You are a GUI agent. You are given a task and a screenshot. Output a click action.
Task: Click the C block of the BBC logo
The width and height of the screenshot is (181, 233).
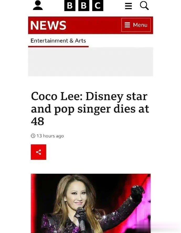[98, 6]
